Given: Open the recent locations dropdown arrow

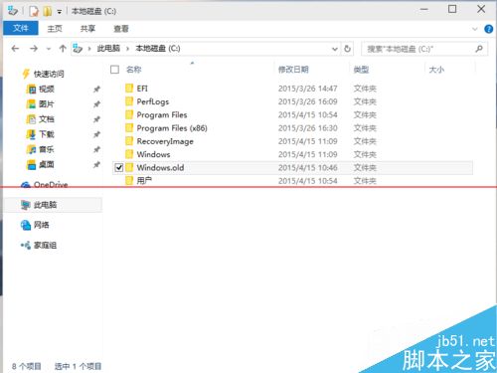Looking at the screenshot, I should click(x=49, y=49).
